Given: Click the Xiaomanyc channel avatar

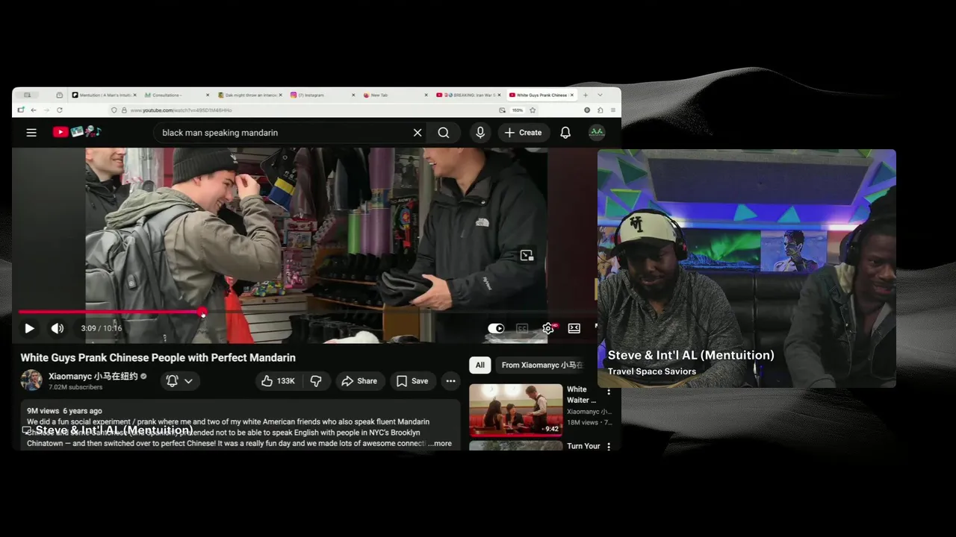Looking at the screenshot, I should click(x=31, y=380).
